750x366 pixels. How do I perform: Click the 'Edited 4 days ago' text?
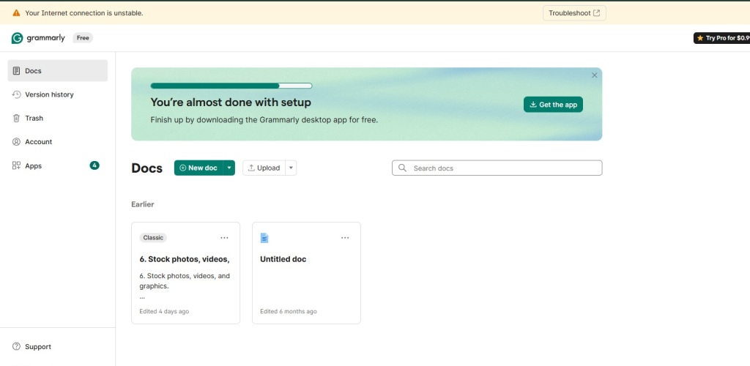pos(164,311)
